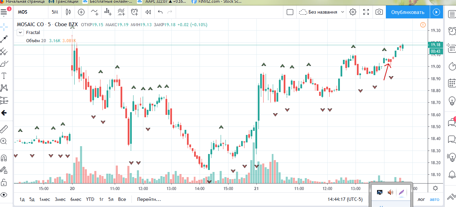
Task: Set the chart range to 1д
Action: 22,200
